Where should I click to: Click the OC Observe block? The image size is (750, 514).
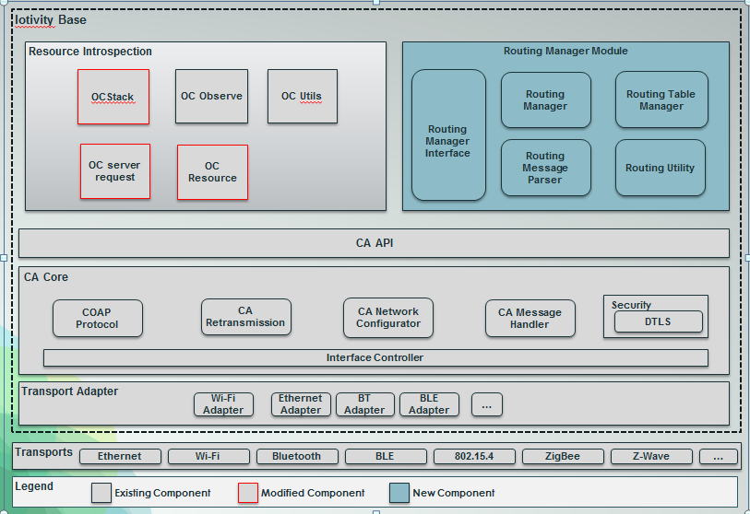tap(211, 97)
